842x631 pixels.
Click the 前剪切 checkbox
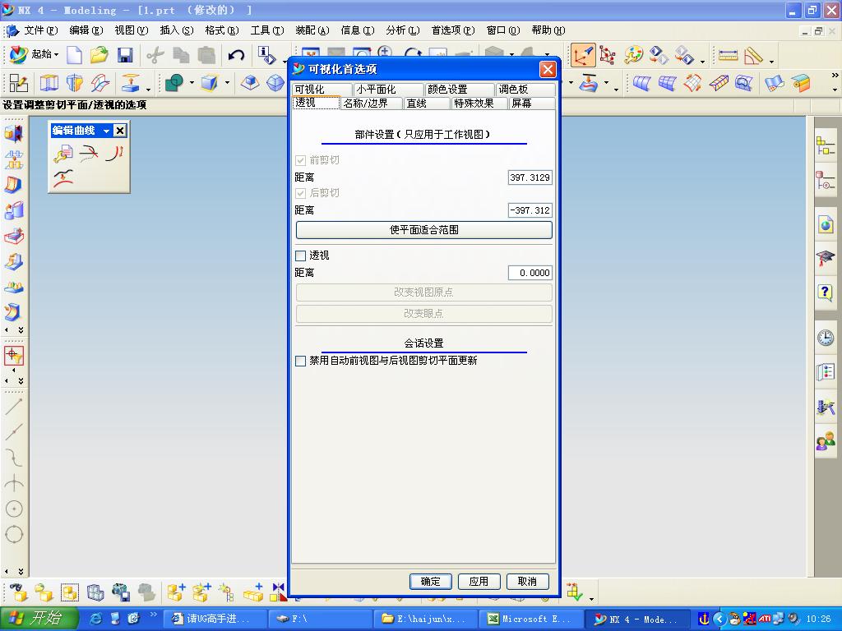pyautogui.click(x=301, y=160)
